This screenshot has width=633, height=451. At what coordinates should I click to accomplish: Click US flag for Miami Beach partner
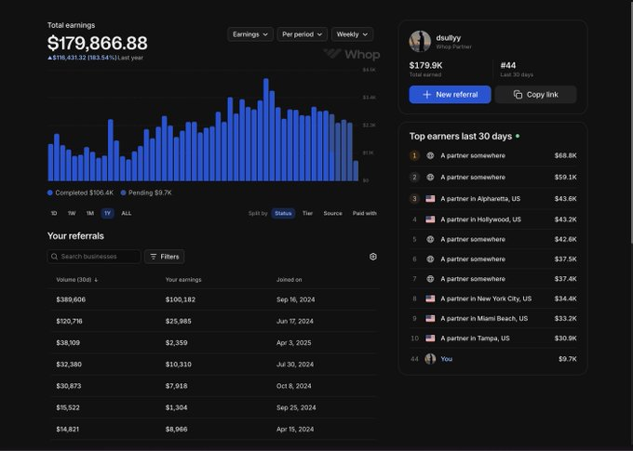(x=430, y=318)
